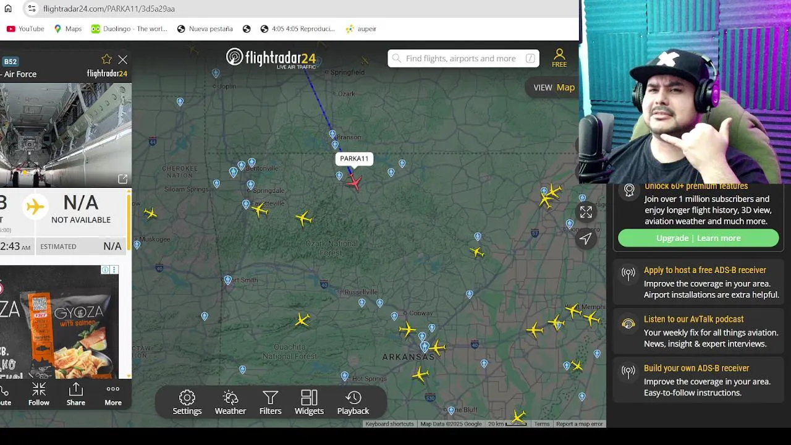Open map Settings
The width and height of the screenshot is (791, 445).
(x=187, y=402)
